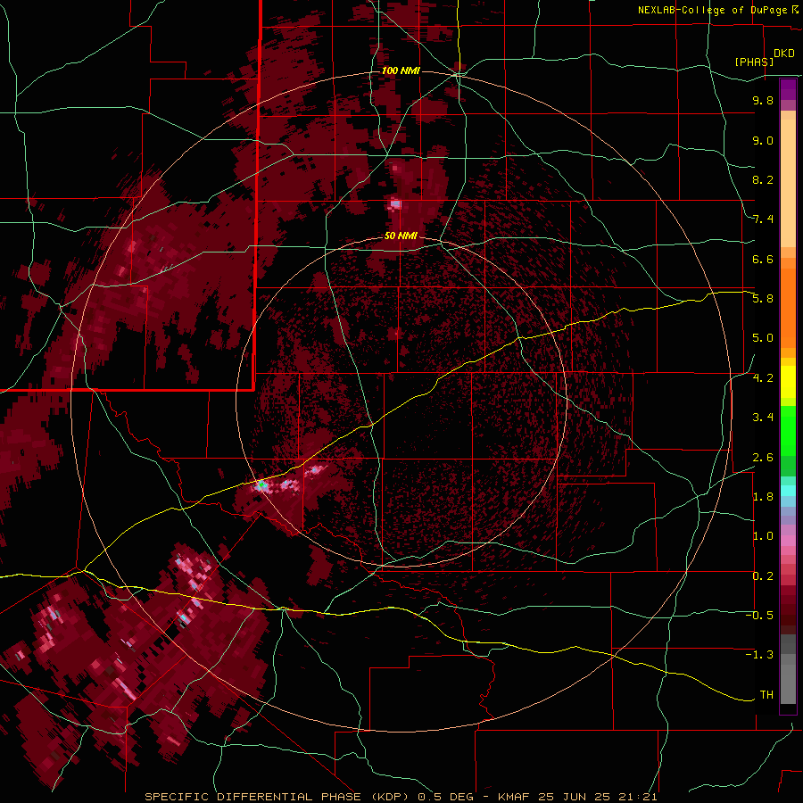The height and width of the screenshot is (803, 803).
Task: Click the NEXLAB-College of DuPage label
Action: pyautogui.click(x=713, y=10)
